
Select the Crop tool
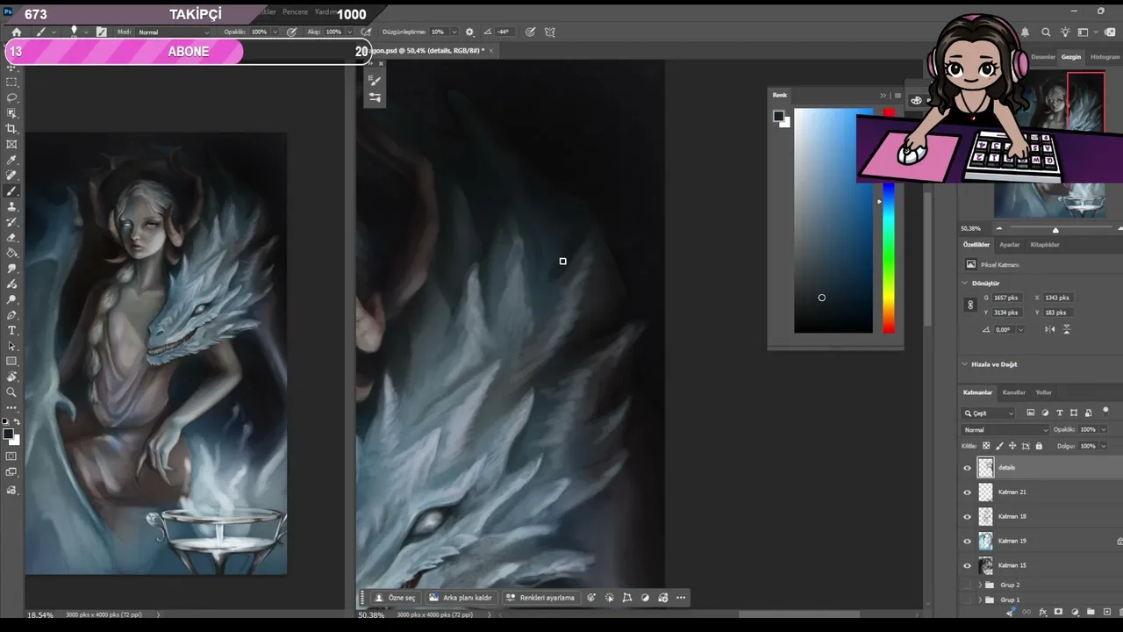pyautogui.click(x=11, y=129)
